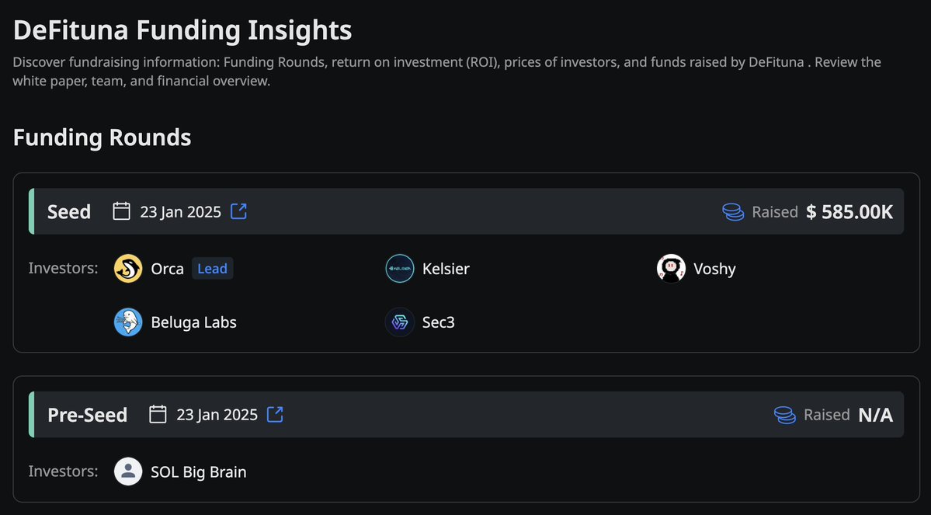Click the coins icon beside Raised N/A
This screenshot has height=515, width=931.
point(785,415)
